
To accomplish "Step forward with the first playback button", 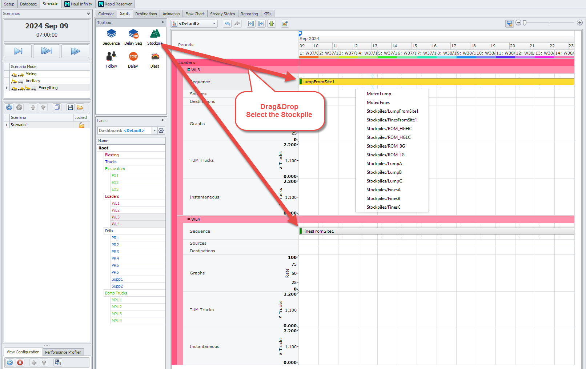I will (18, 51).
